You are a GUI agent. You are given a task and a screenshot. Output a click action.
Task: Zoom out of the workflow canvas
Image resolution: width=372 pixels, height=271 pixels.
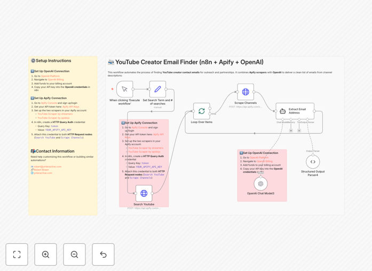(74, 254)
